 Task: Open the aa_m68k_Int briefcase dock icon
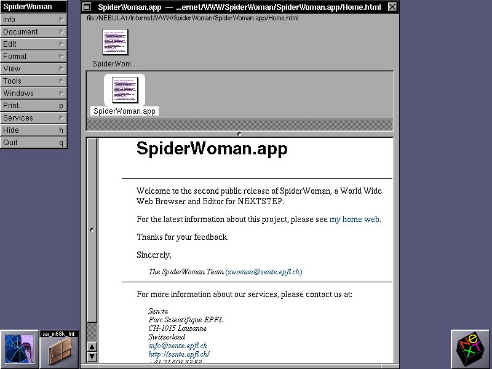tap(59, 349)
